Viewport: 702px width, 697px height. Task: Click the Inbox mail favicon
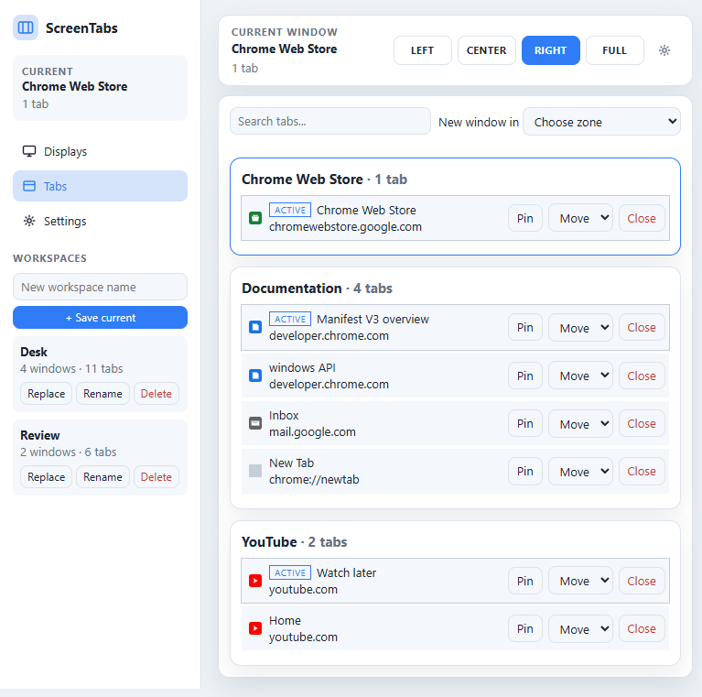click(255, 423)
